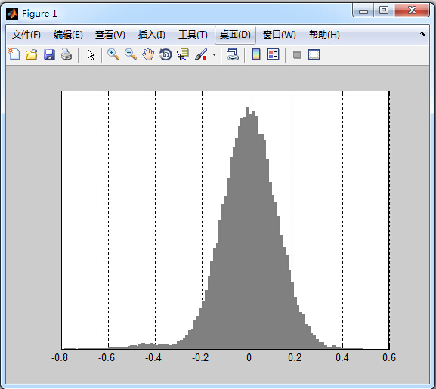The image size is (436, 389).
Task: Click the New Figure icon
Action: pyautogui.click(x=14, y=54)
